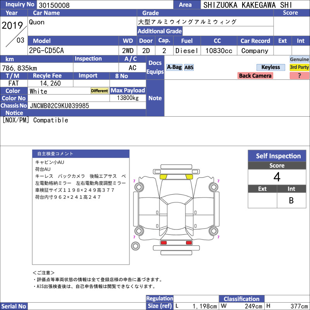
Task: Click the Serial No label
Action: [x=14, y=306]
